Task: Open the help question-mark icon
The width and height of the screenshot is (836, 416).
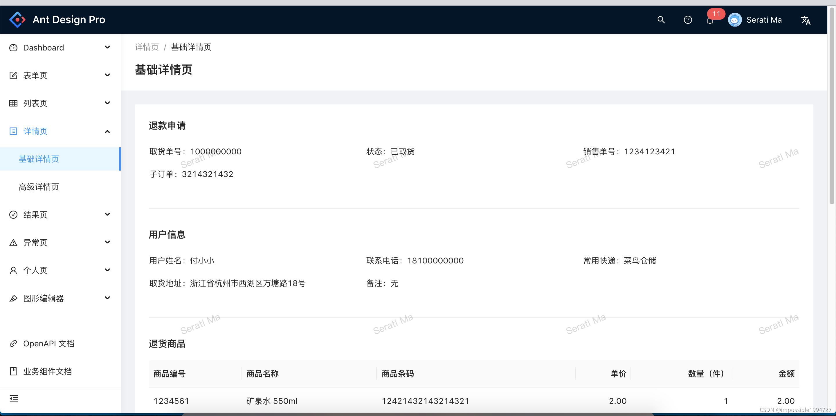Action: click(688, 19)
